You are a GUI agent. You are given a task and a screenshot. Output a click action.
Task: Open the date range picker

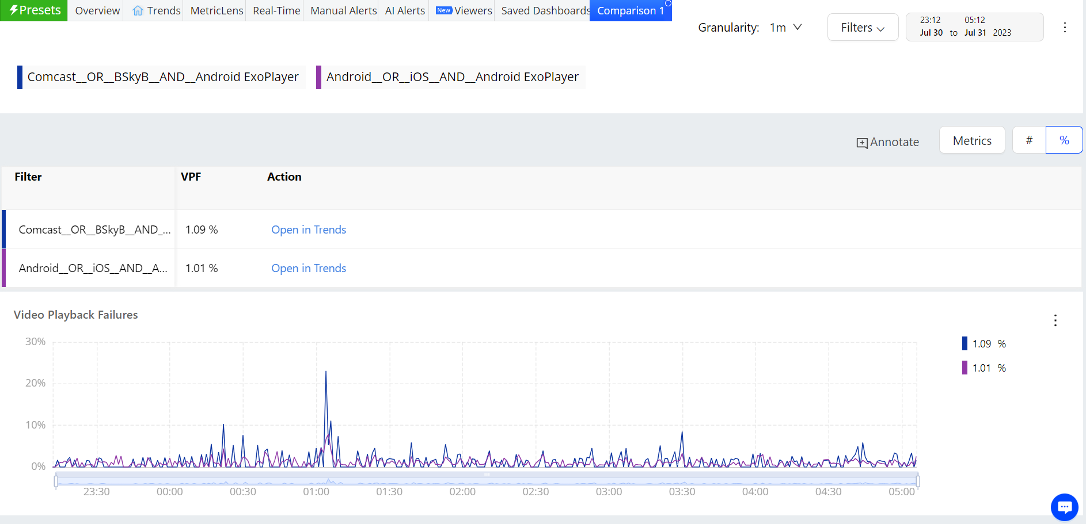(x=974, y=27)
